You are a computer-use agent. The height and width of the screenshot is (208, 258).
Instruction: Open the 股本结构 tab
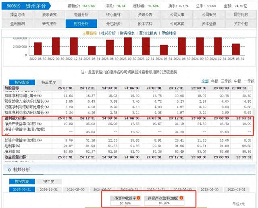coord(145,24)
